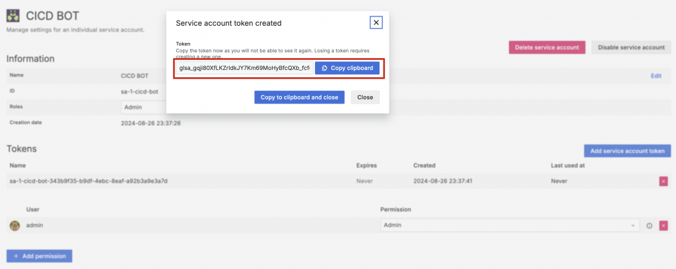Image resolution: width=676 pixels, height=269 pixels.
Task: Open the Admin permission dropdown
Action: point(510,225)
